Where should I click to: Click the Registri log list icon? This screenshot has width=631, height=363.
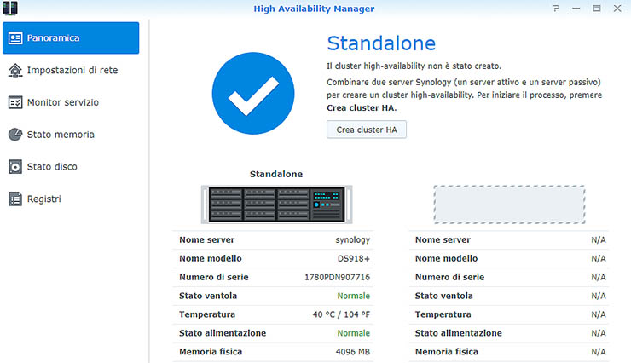tap(15, 199)
